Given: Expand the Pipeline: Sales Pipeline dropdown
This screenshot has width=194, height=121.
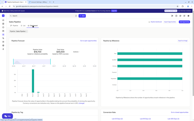Looking at the screenshot, I should pyautogui.click(x=19, y=31).
